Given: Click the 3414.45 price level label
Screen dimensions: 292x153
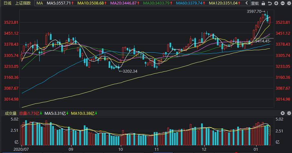Looking at the screenshot, I should (263, 41).
